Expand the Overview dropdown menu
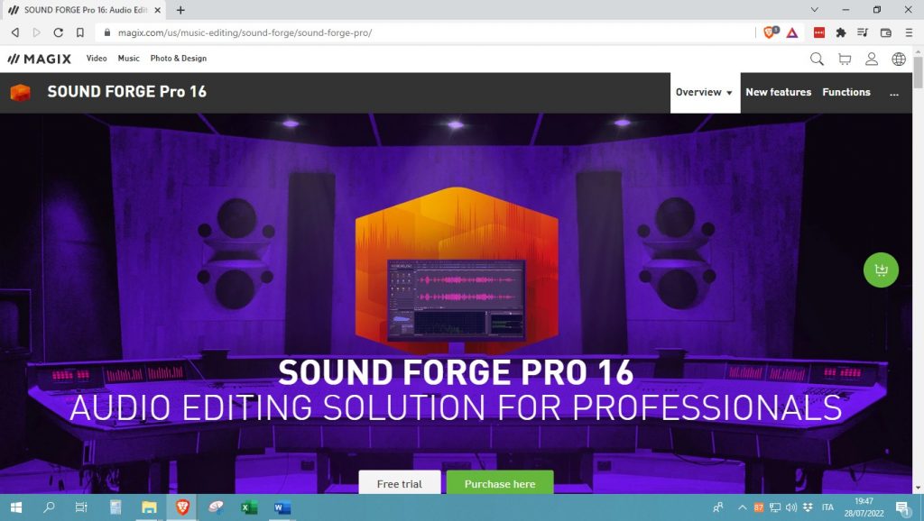This screenshot has width=924, height=521. 704,92
